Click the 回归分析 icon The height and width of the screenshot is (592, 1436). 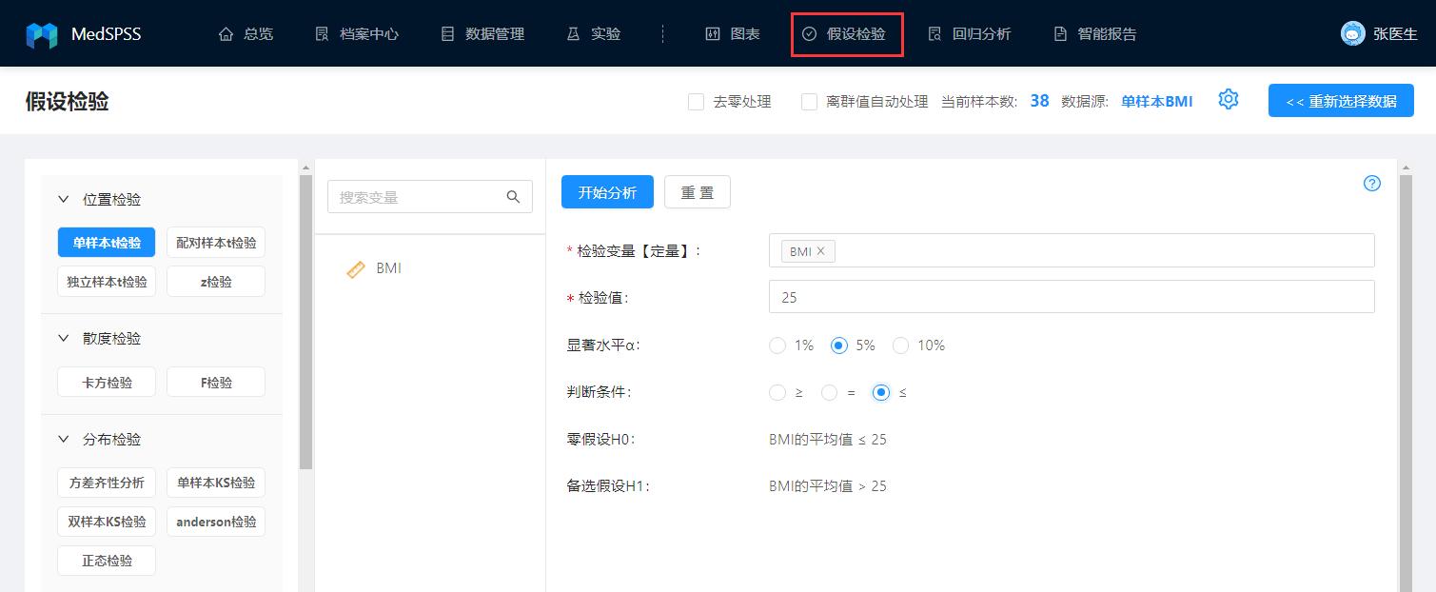pyautogui.click(x=936, y=32)
